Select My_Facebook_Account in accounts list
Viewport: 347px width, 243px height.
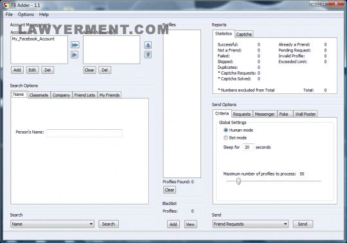pos(33,39)
